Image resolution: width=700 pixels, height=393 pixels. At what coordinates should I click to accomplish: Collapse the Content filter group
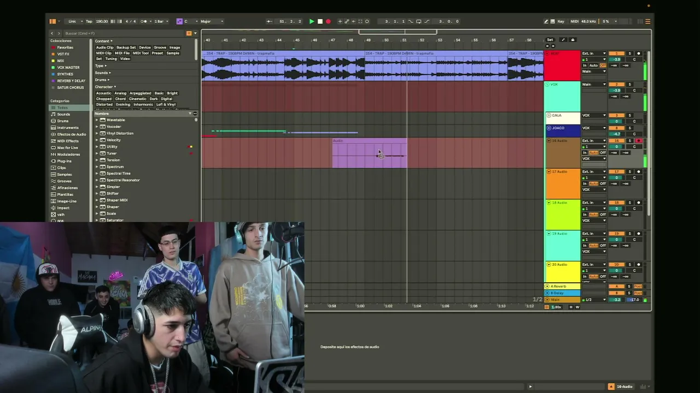[x=103, y=41]
